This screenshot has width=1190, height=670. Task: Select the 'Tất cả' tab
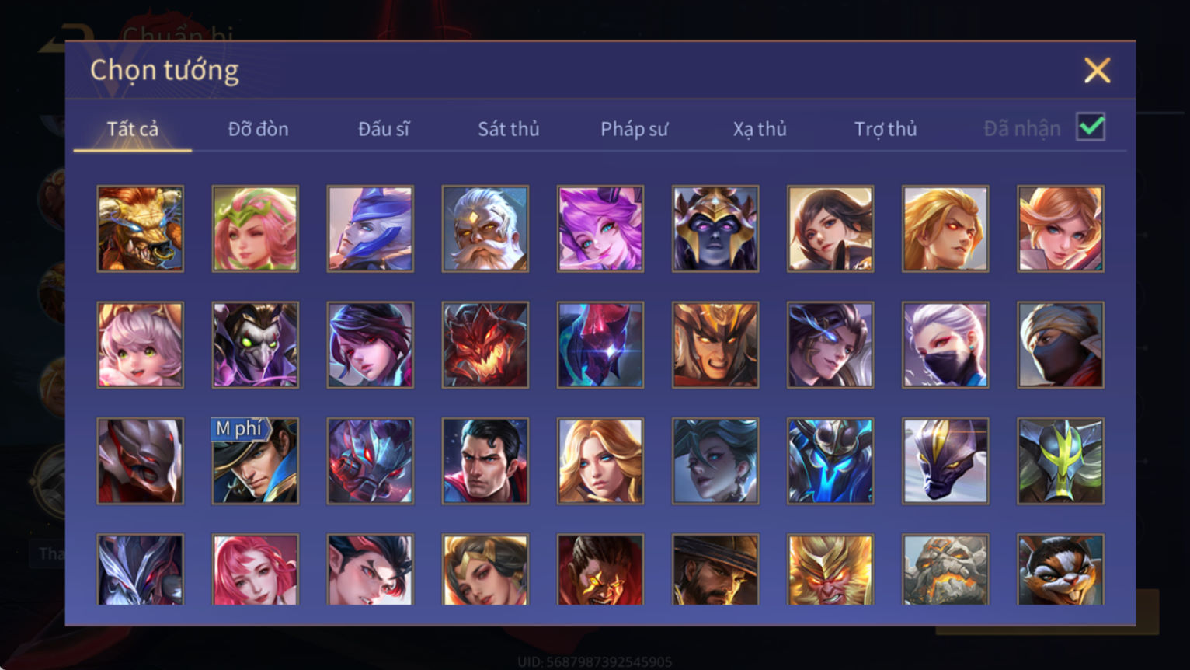point(132,129)
